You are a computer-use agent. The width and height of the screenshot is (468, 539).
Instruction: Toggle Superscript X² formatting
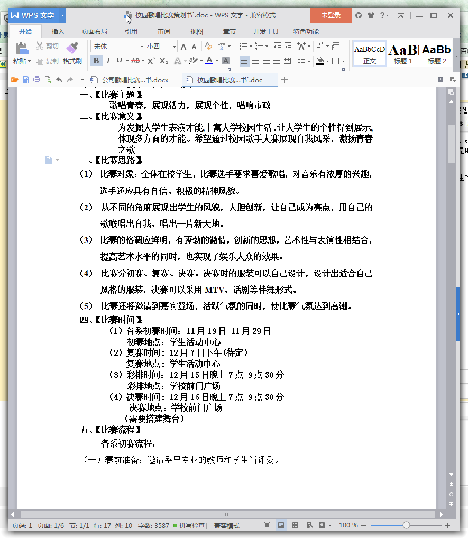[x=151, y=61]
